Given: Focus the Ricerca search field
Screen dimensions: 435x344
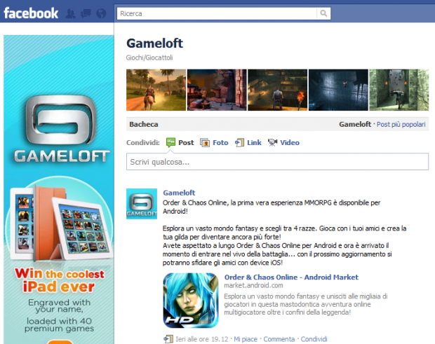Looking at the screenshot, I should point(217,13).
